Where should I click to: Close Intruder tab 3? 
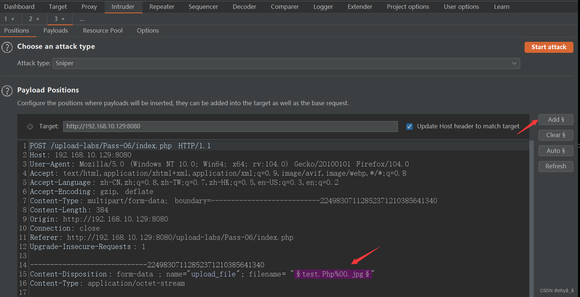[63, 19]
